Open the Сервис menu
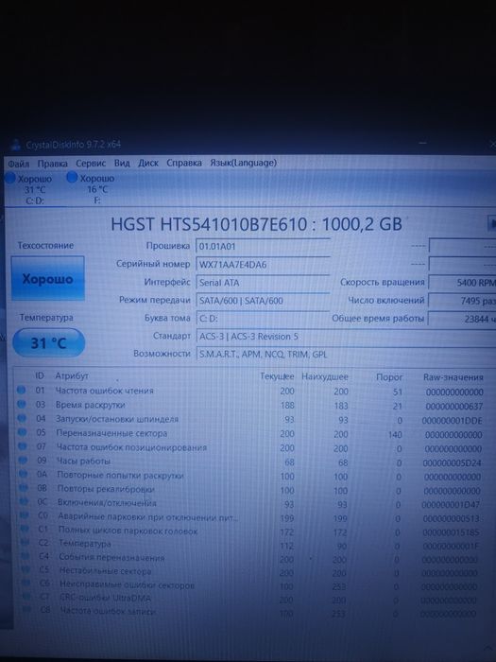This screenshot has width=496, height=662. [91, 163]
